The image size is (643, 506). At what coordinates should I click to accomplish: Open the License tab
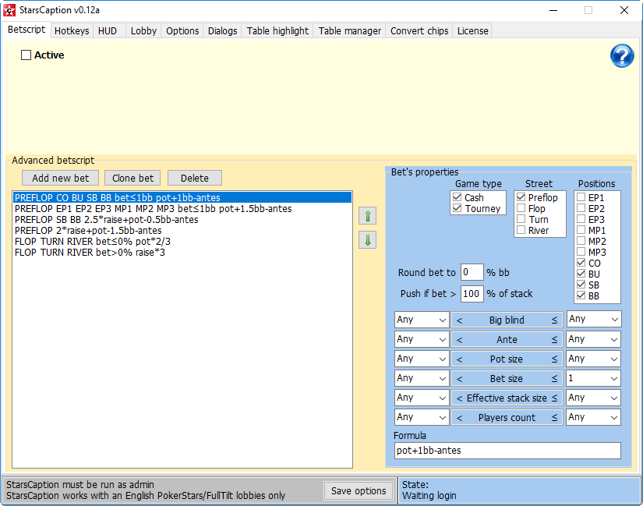pos(472,30)
